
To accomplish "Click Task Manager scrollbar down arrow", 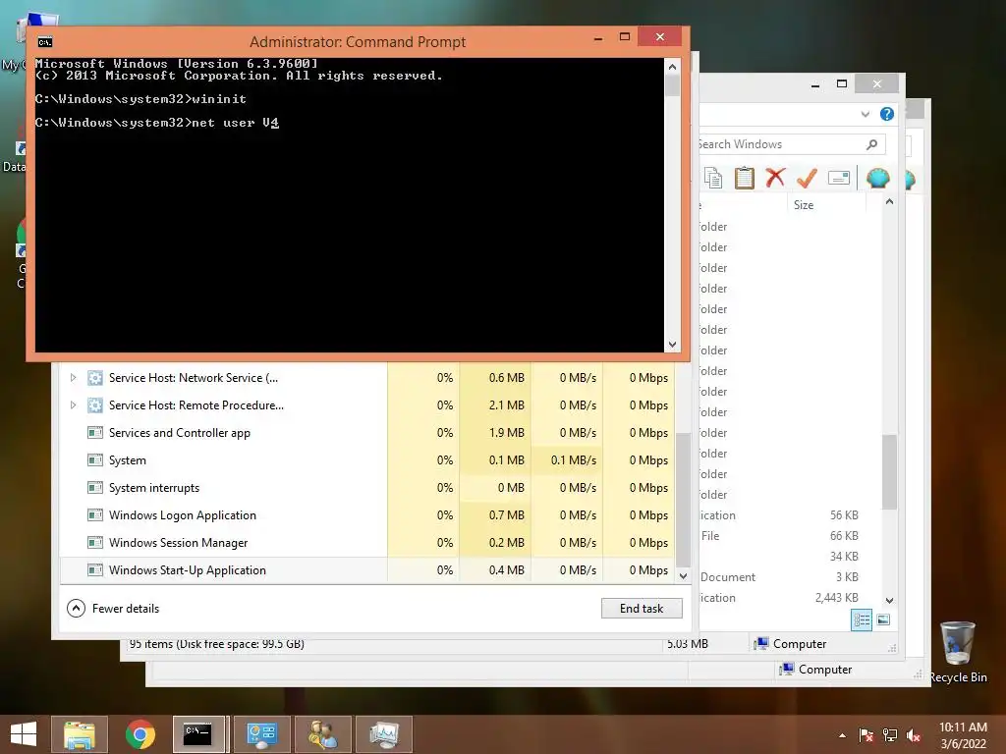I will [x=684, y=575].
